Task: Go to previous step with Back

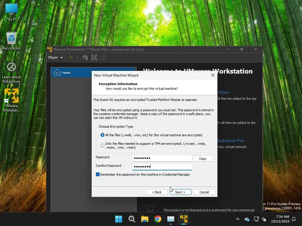Action: click(157, 192)
